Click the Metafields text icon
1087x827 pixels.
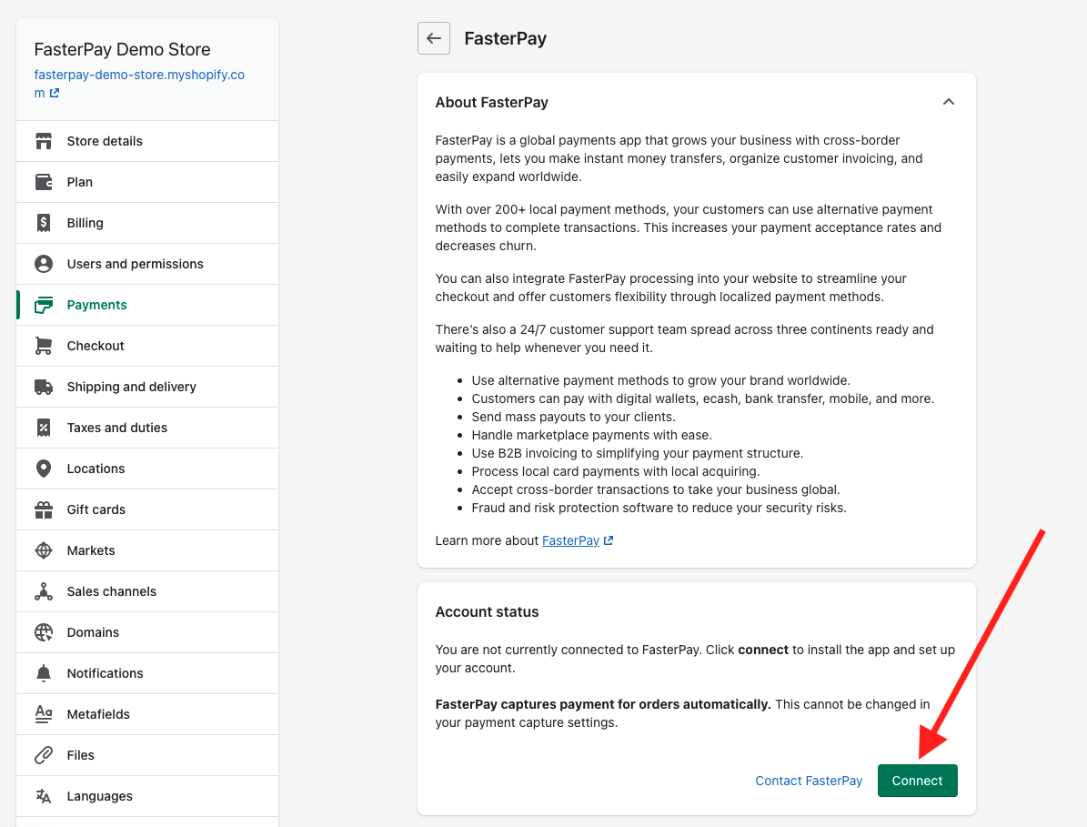[x=44, y=714]
